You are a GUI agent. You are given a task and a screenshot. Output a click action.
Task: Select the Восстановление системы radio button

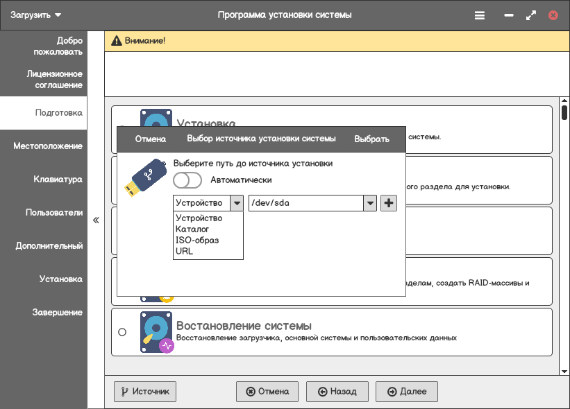122,332
